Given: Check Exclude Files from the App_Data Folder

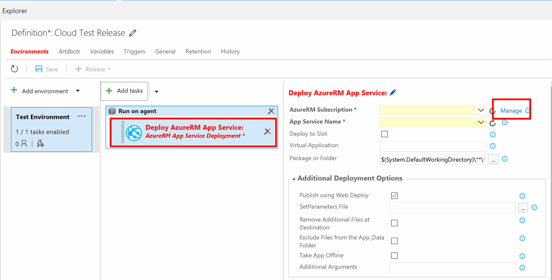Looking at the screenshot, I should (394, 241).
